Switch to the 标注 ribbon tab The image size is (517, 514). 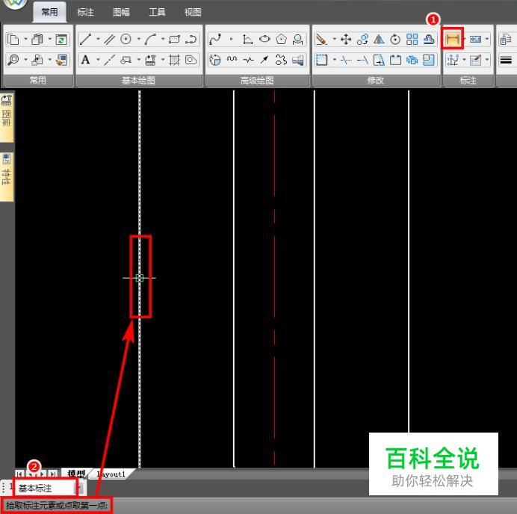[x=85, y=12]
